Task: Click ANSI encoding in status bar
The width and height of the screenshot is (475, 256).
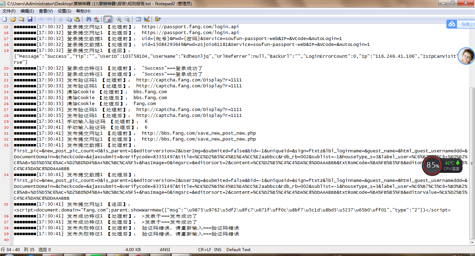Action: pos(165,249)
